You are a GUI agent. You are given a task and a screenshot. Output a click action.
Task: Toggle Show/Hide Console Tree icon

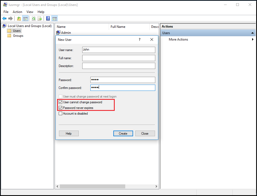(25, 18)
